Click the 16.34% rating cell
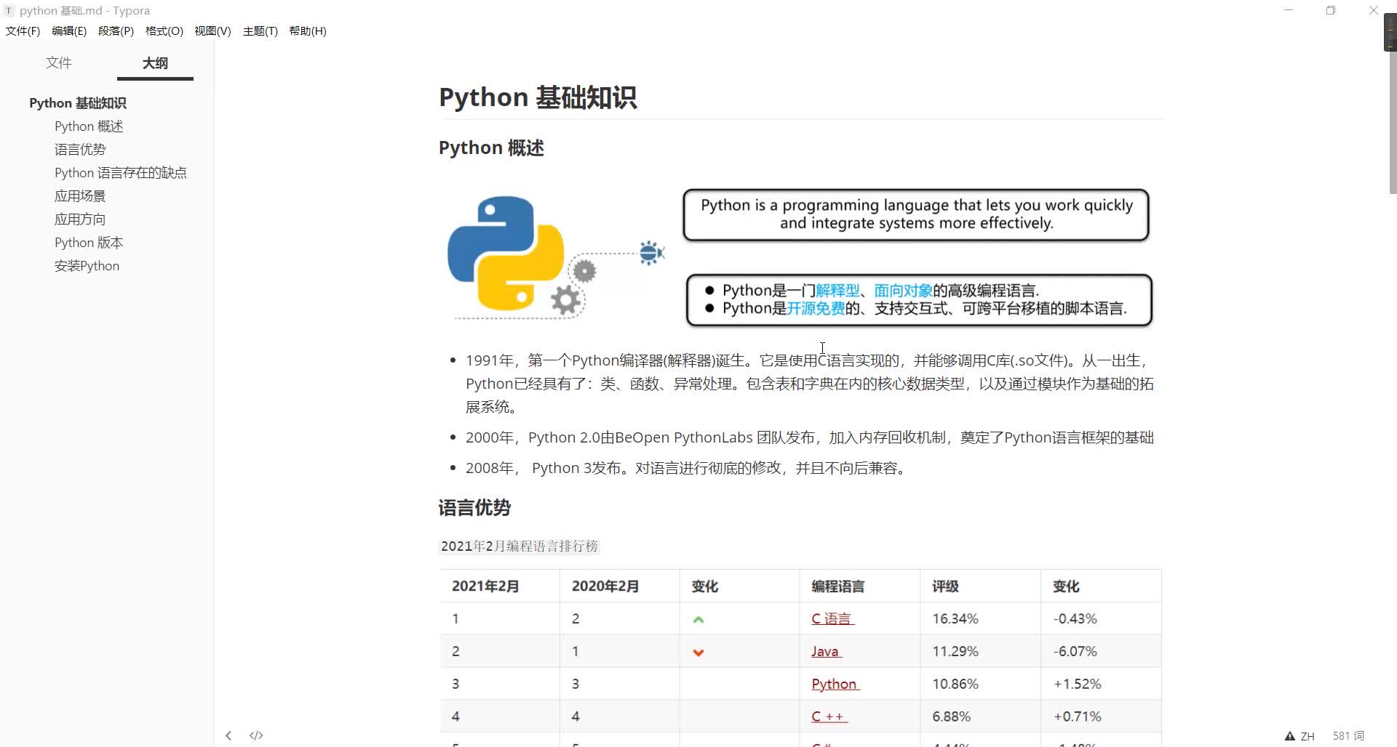 click(980, 619)
